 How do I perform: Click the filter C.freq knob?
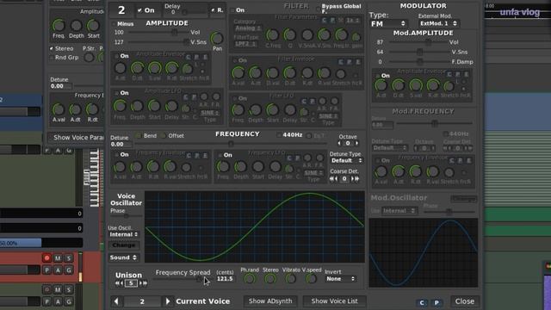272,34
